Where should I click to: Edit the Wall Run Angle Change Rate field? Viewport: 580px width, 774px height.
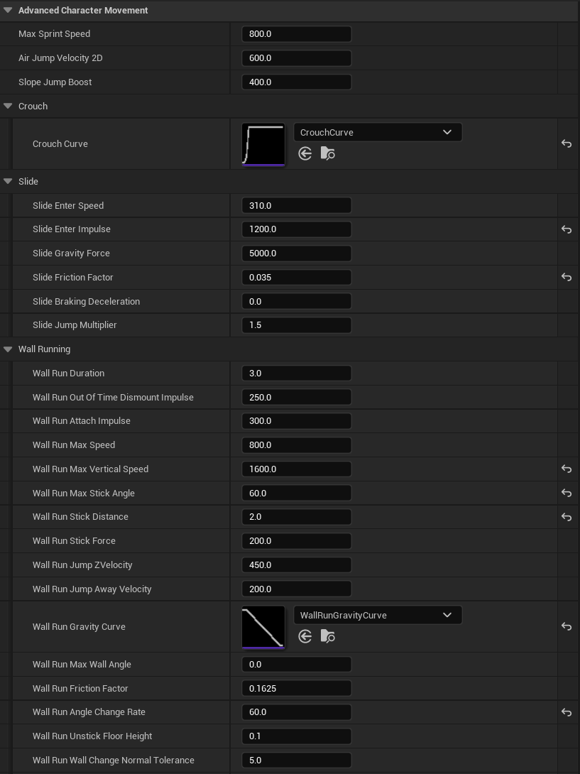tap(296, 712)
